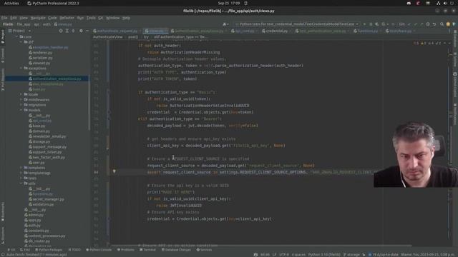Open the Services tool window

coord(204,250)
